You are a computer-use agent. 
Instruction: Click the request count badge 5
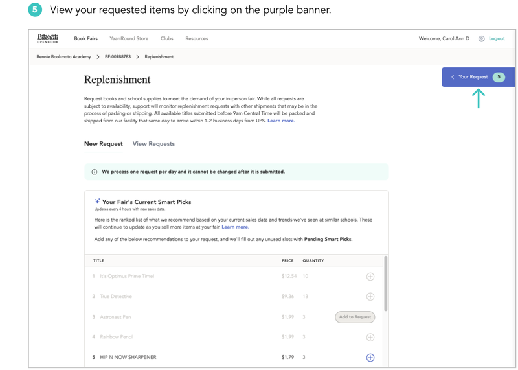499,77
